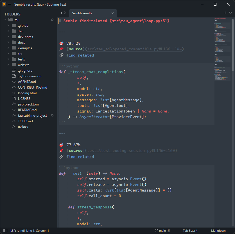Open the .gitignore file
235x234 pixels.
point(25,71)
